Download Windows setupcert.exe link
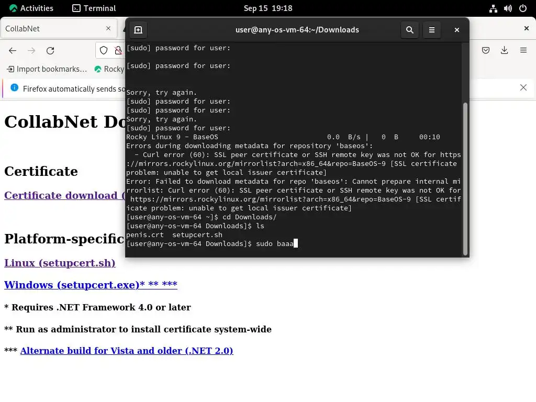The width and height of the screenshot is (536, 402). coord(91,285)
